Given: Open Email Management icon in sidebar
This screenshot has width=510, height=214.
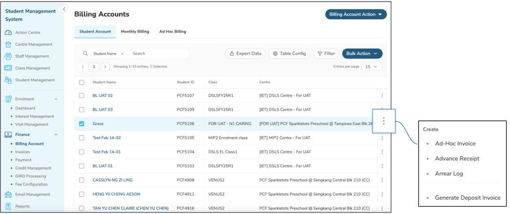Looking at the screenshot, I should click(x=8, y=194).
